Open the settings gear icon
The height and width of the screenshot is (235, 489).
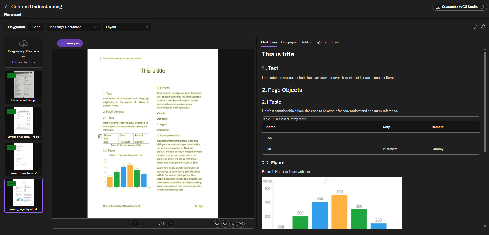(x=483, y=27)
